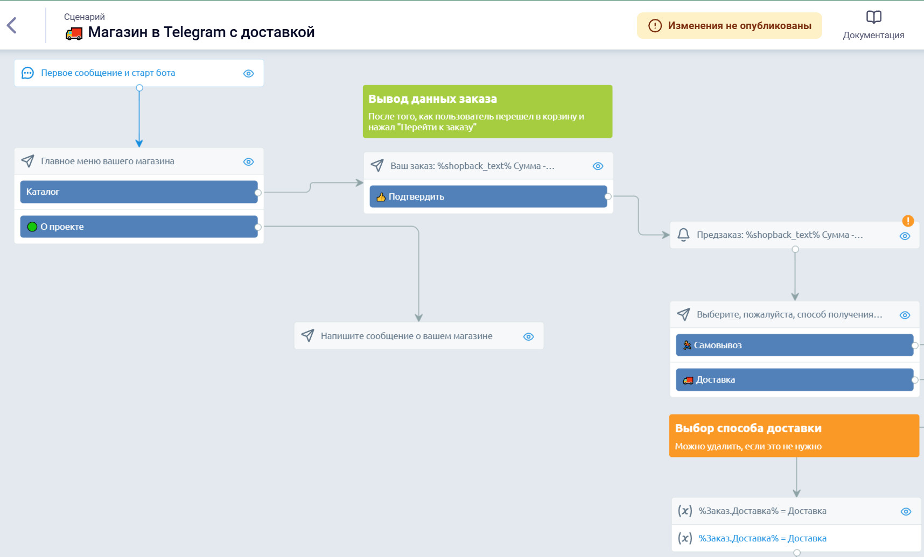Click the orange Выбор способа доставки note
This screenshot has width=924, height=557.
(x=794, y=436)
